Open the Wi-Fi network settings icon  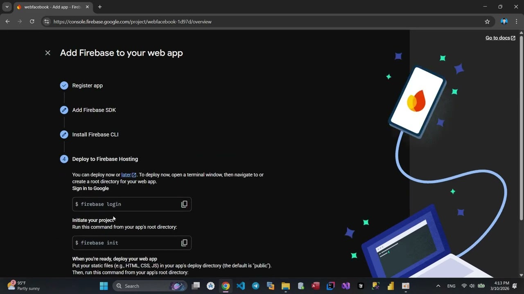point(464,286)
